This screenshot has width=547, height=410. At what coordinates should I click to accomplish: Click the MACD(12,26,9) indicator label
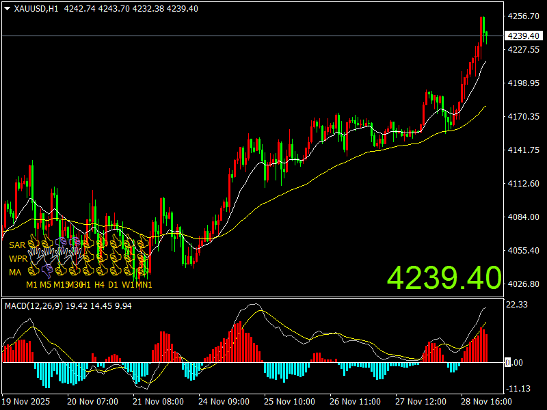34,305
